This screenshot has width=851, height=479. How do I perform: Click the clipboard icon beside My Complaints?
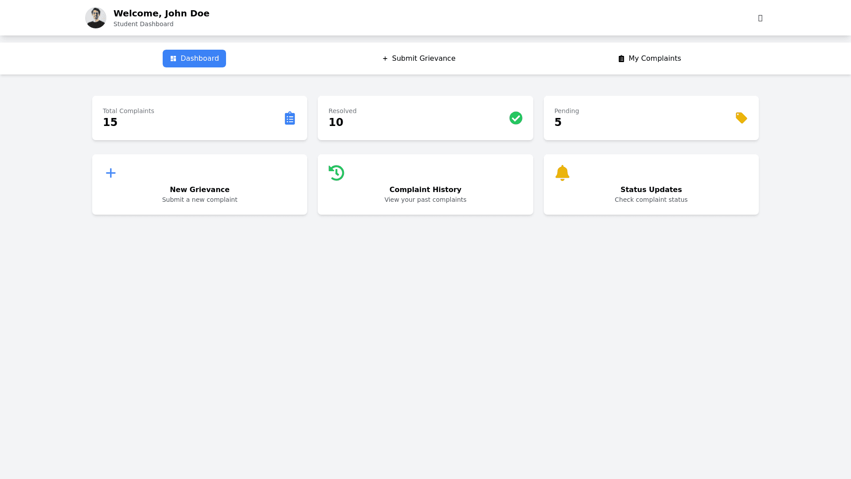coord(621,59)
